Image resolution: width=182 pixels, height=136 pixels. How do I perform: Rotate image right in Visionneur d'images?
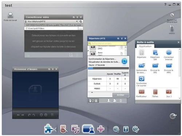(33, 115)
